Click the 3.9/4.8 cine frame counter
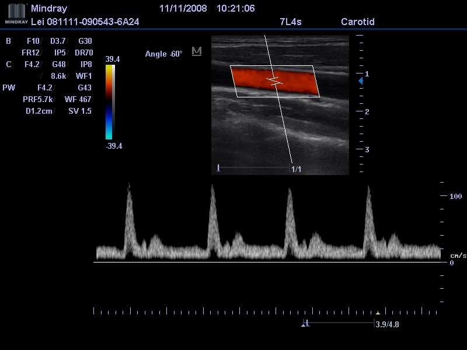Screen dimensions: 467x350 (x=387, y=324)
